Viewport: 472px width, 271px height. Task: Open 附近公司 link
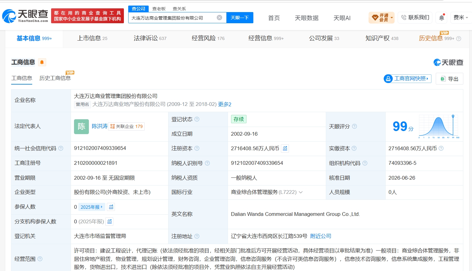[321, 236]
